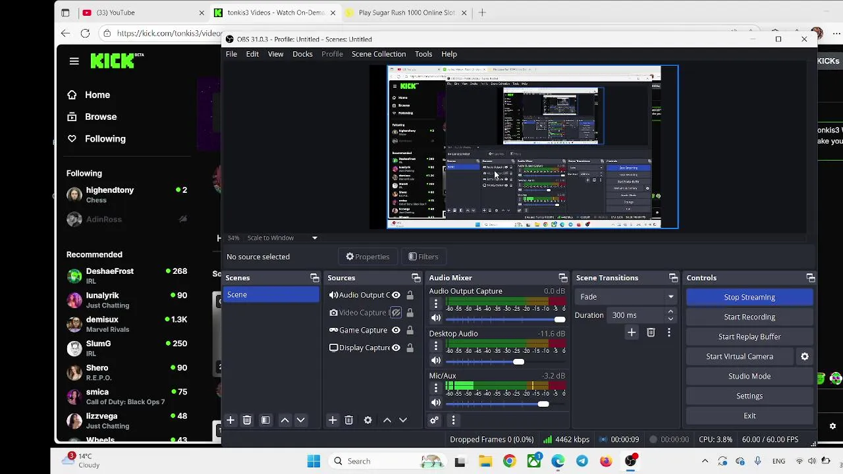
Task: Remove selected source trash icon
Action: [349, 420]
